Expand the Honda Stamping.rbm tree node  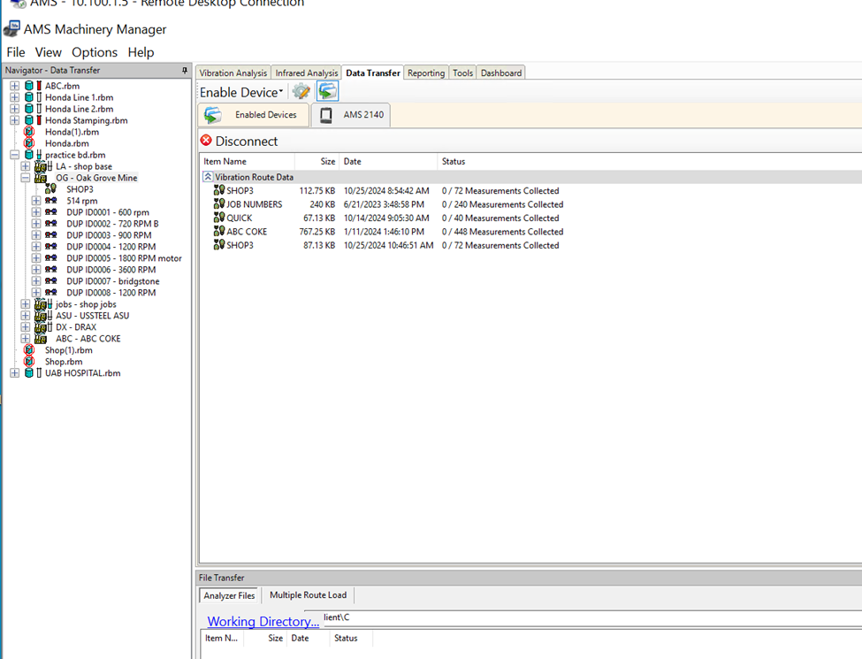click(14, 120)
